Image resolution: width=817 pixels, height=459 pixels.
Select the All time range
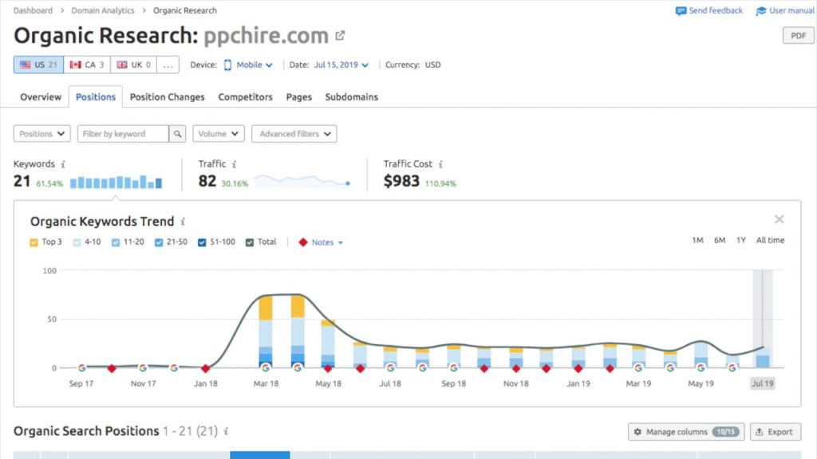770,240
